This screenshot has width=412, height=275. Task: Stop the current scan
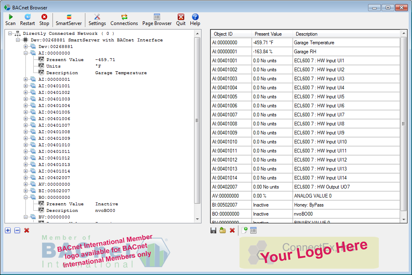[x=44, y=20]
